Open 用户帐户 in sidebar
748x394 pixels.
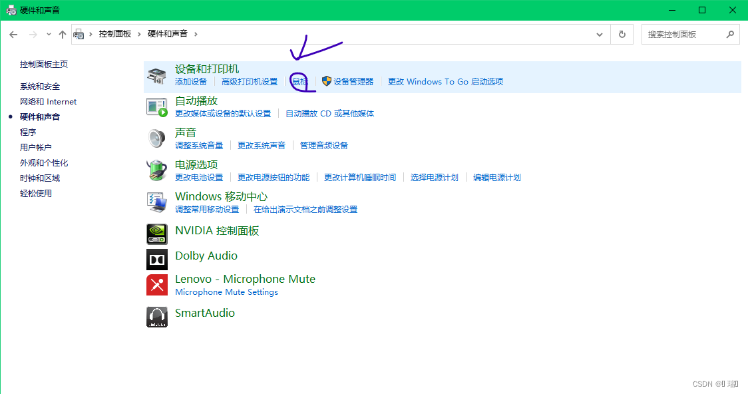coord(36,147)
